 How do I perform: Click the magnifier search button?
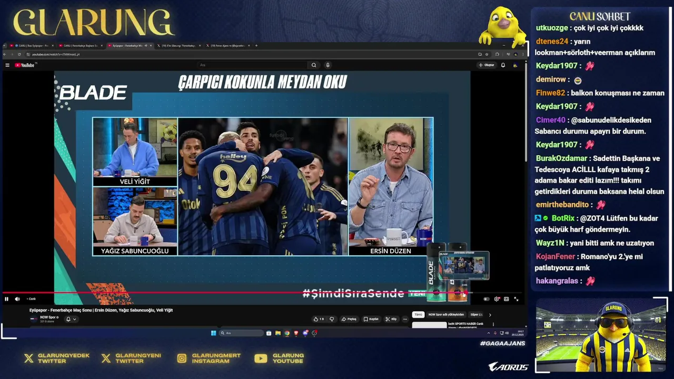(314, 65)
